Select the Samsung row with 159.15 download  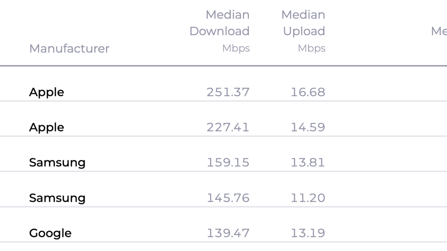(57, 162)
